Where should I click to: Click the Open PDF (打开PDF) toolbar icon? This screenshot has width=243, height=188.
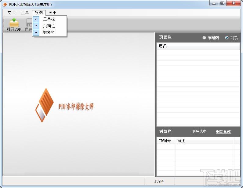click(14, 24)
